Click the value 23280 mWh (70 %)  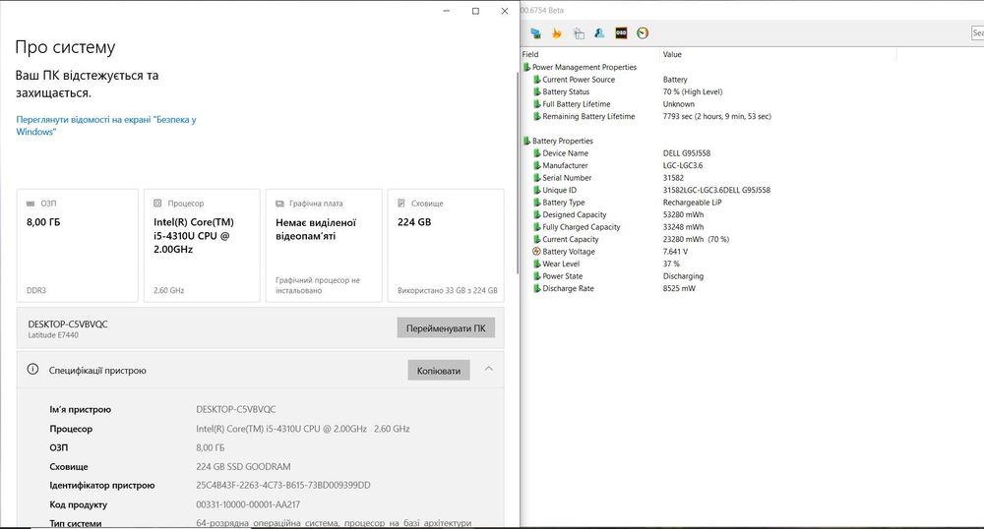pyautogui.click(x=696, y=240)
